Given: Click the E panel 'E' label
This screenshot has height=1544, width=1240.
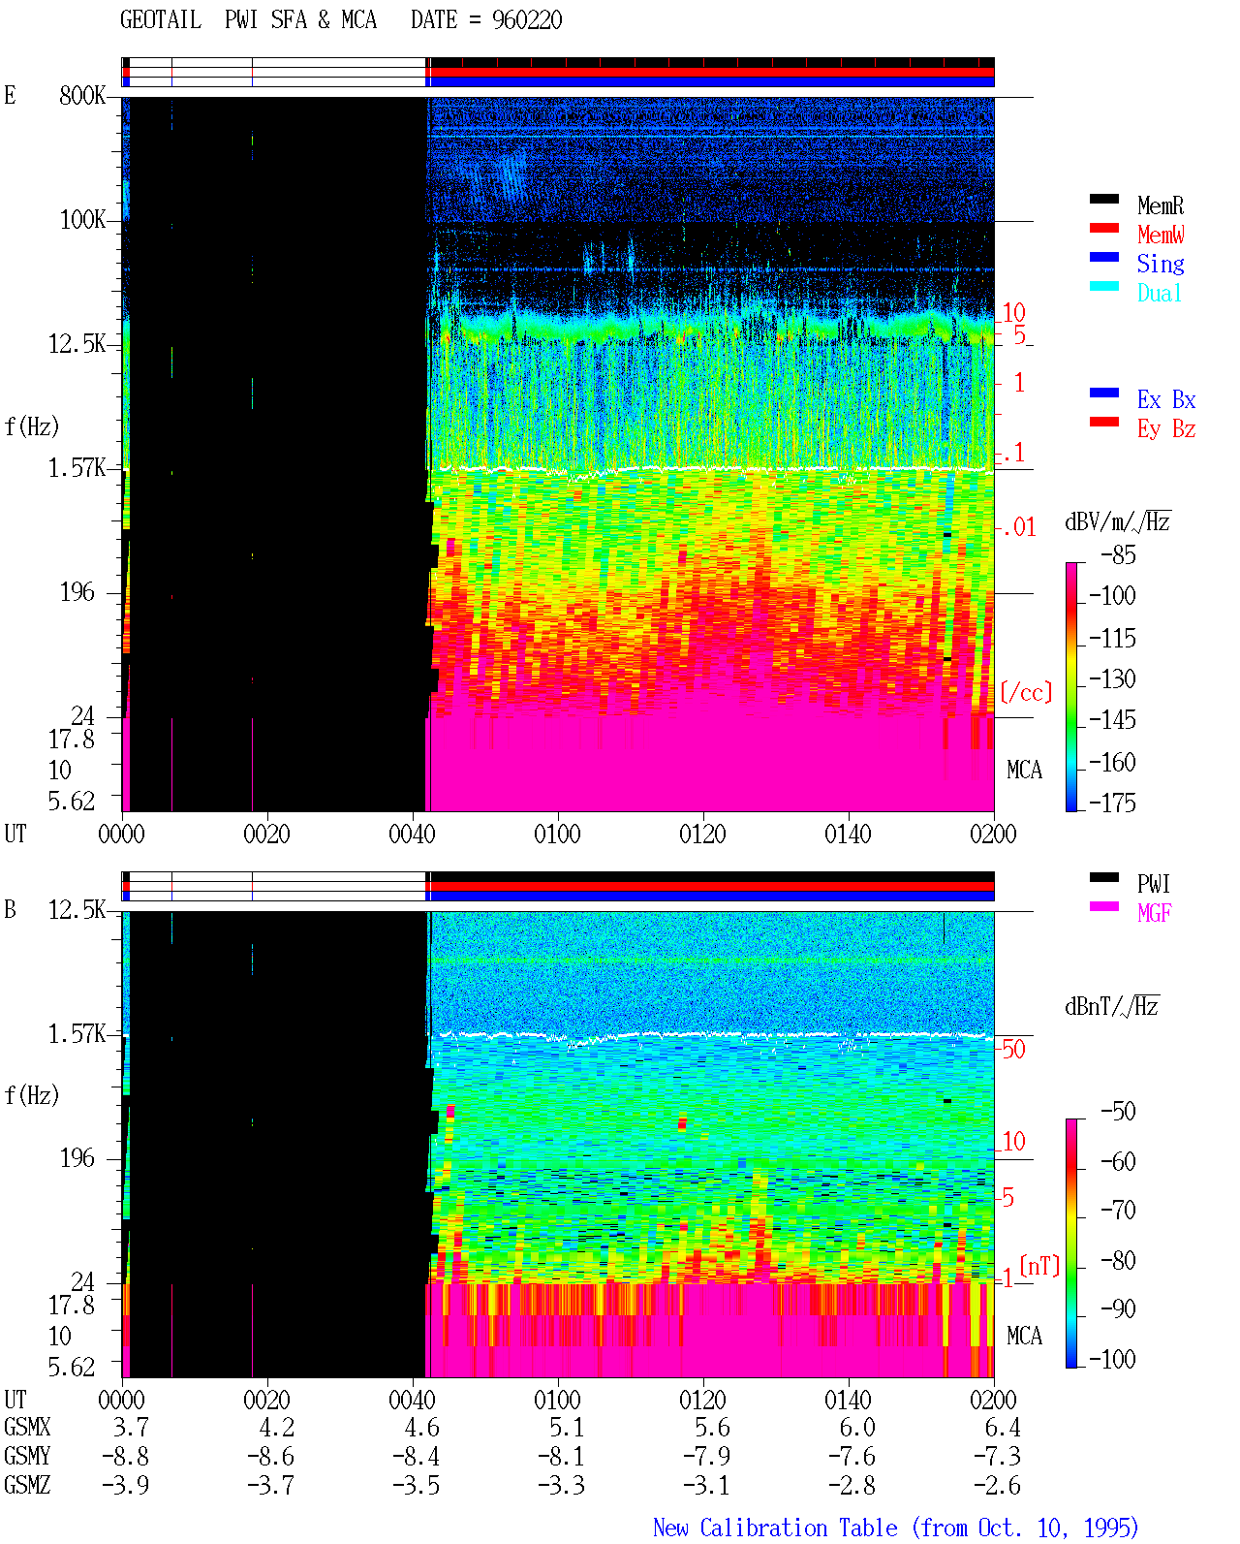Looking at the screenshot, I should (10, 95).
